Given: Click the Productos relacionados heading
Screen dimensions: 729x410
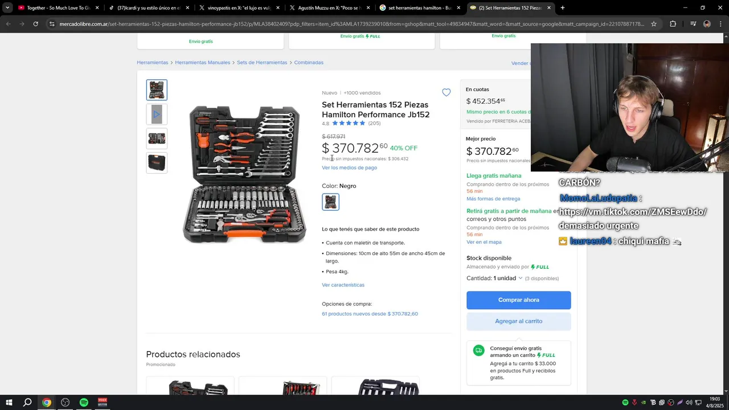Looking at the screenshot, I should [193, 354].
